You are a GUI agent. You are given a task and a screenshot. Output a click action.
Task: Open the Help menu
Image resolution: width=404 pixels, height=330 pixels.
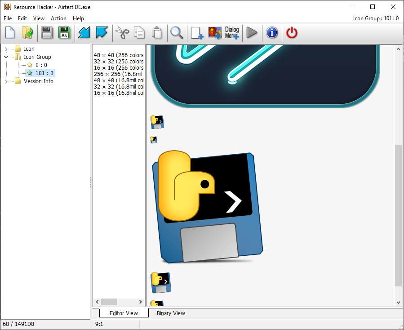point(78,18)
